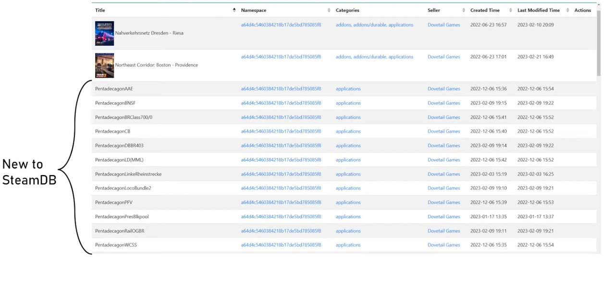Open Dovetail Games seller in PentadecagonPresBlkpool row
Image resolution: width=615 pixels, height=282 pixels.
pos(444,217)
